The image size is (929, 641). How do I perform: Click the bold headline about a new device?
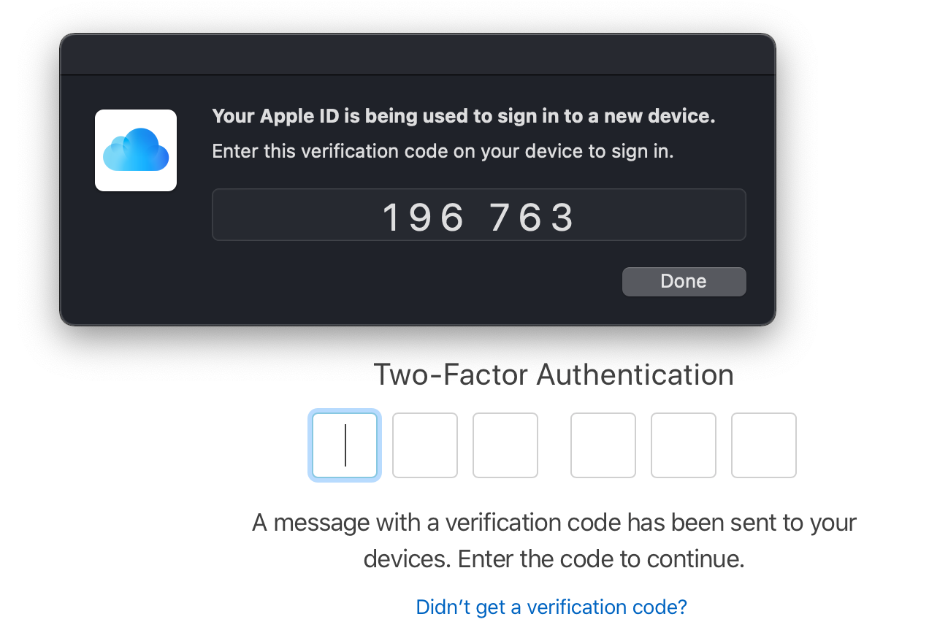click(463, 115)
